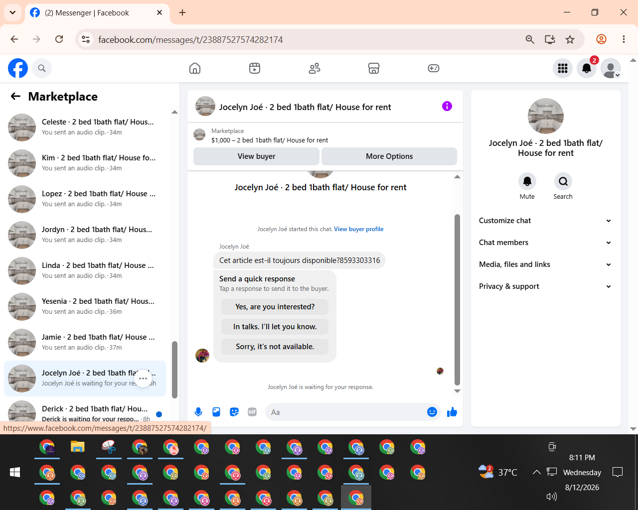Expand Media, files and links section

click(x=545, y=264)
